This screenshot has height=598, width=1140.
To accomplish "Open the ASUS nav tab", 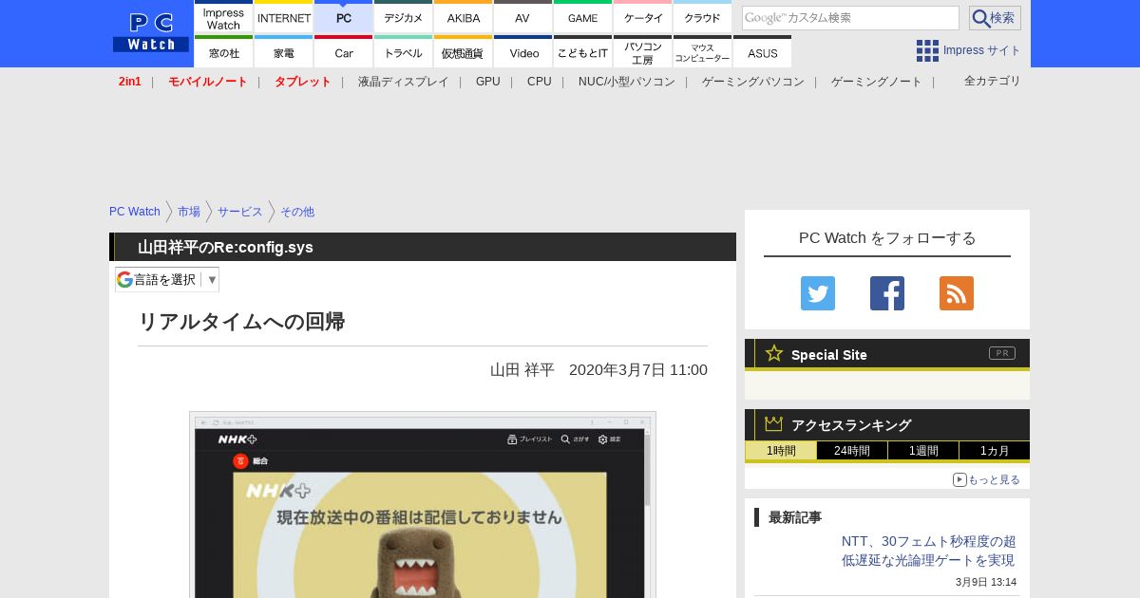I will pos(763,51).
